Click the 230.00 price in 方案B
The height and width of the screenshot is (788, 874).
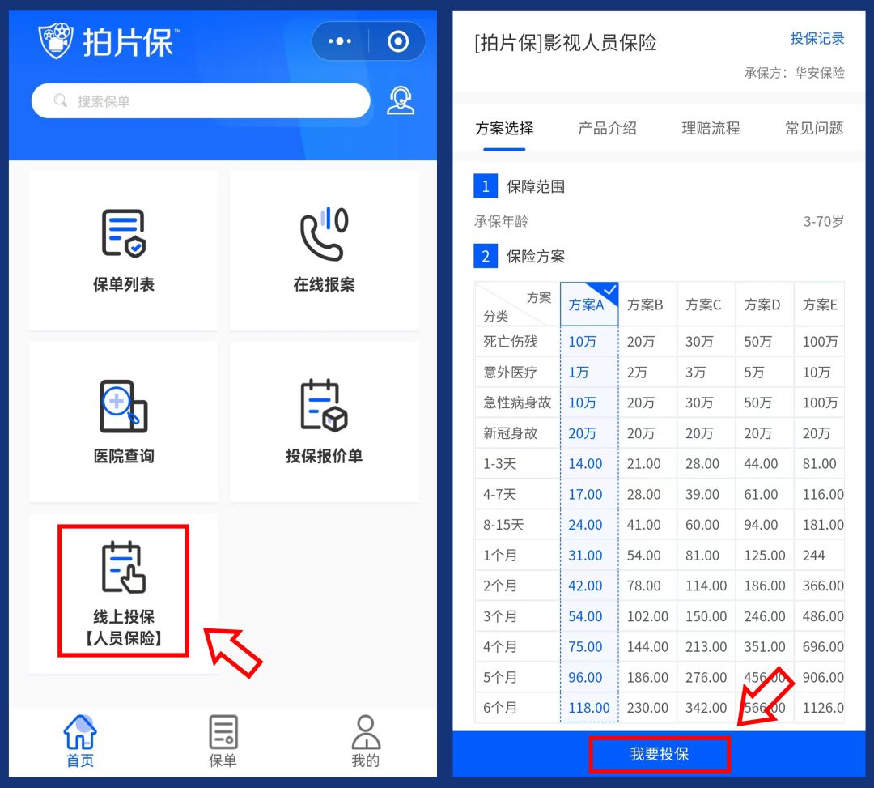[x=647, y=708]
